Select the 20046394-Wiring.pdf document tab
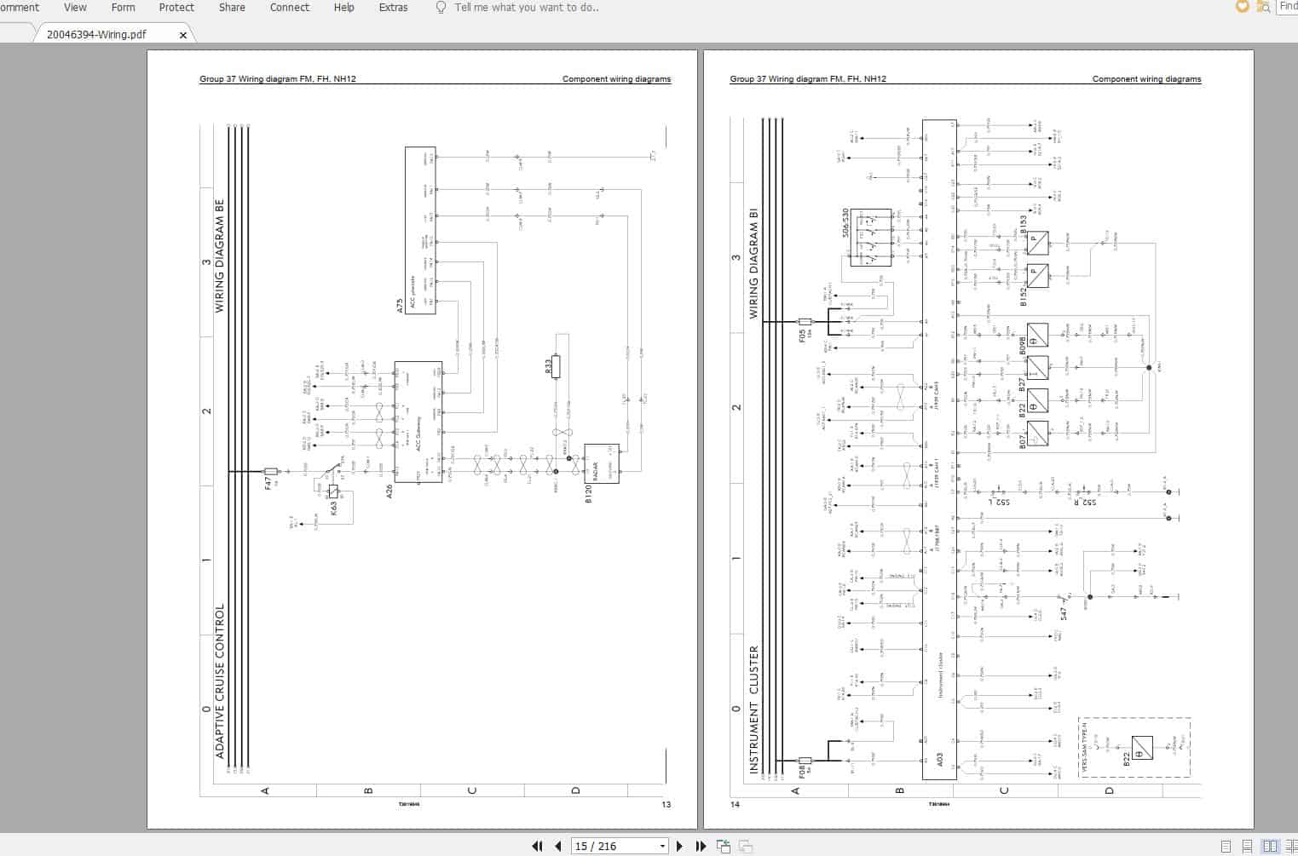This screenshot has height=856, width=1298. [x=96, y=35]
